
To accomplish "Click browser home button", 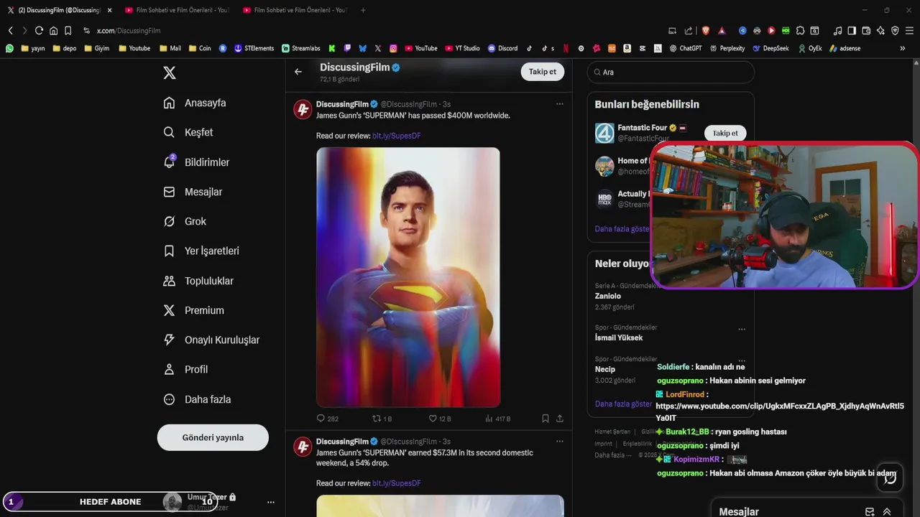I will pyautogui.click(x=53, y=31).
